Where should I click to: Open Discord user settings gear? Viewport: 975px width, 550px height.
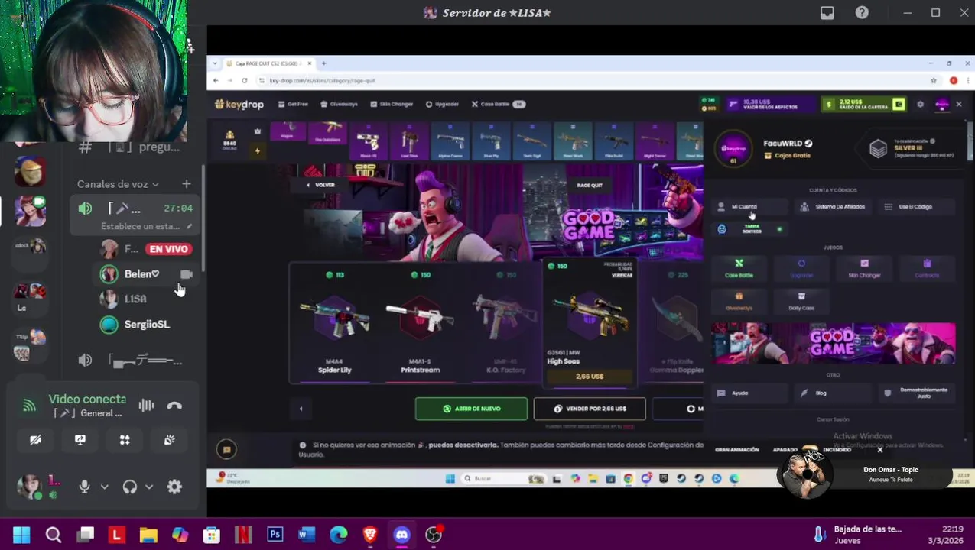pyautogui.click(x=174, y=487)
